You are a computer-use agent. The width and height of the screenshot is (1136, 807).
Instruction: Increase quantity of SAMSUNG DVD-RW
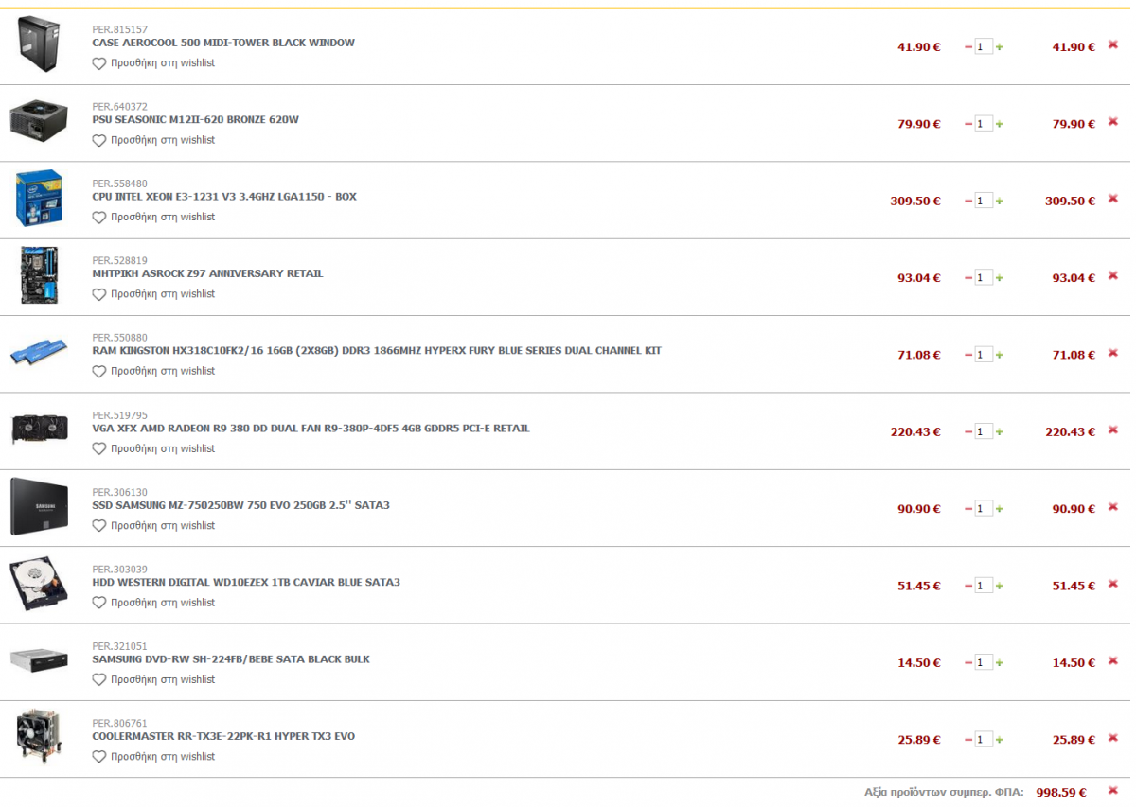(x=1000, y=663)
